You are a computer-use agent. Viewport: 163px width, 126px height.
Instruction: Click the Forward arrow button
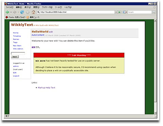coord(15,12)
